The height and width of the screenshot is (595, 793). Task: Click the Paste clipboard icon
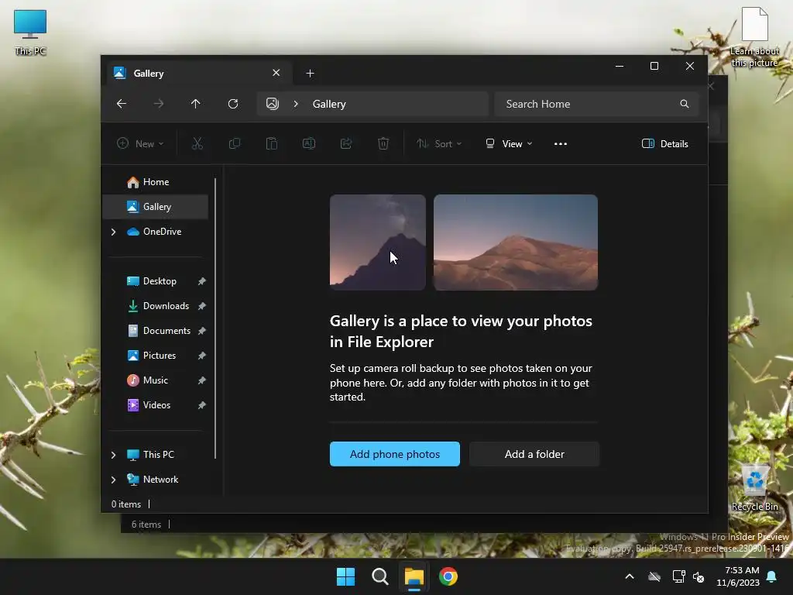(x=272, y=143)
